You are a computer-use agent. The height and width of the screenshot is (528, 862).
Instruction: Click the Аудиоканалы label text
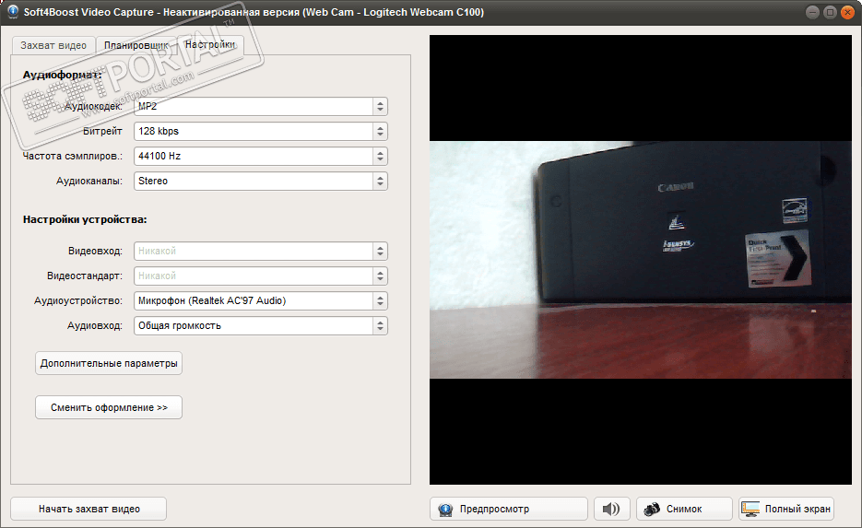point(89,181)
